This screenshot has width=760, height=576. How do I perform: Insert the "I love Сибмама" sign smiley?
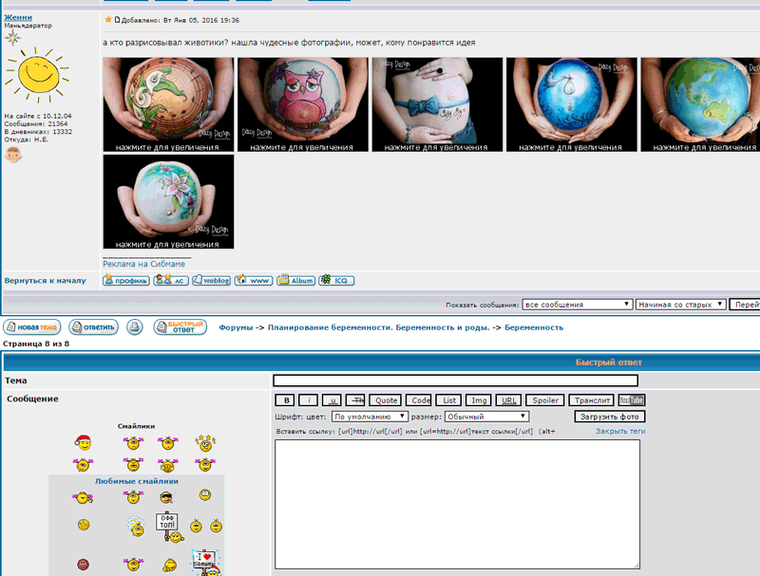[205, 563]
